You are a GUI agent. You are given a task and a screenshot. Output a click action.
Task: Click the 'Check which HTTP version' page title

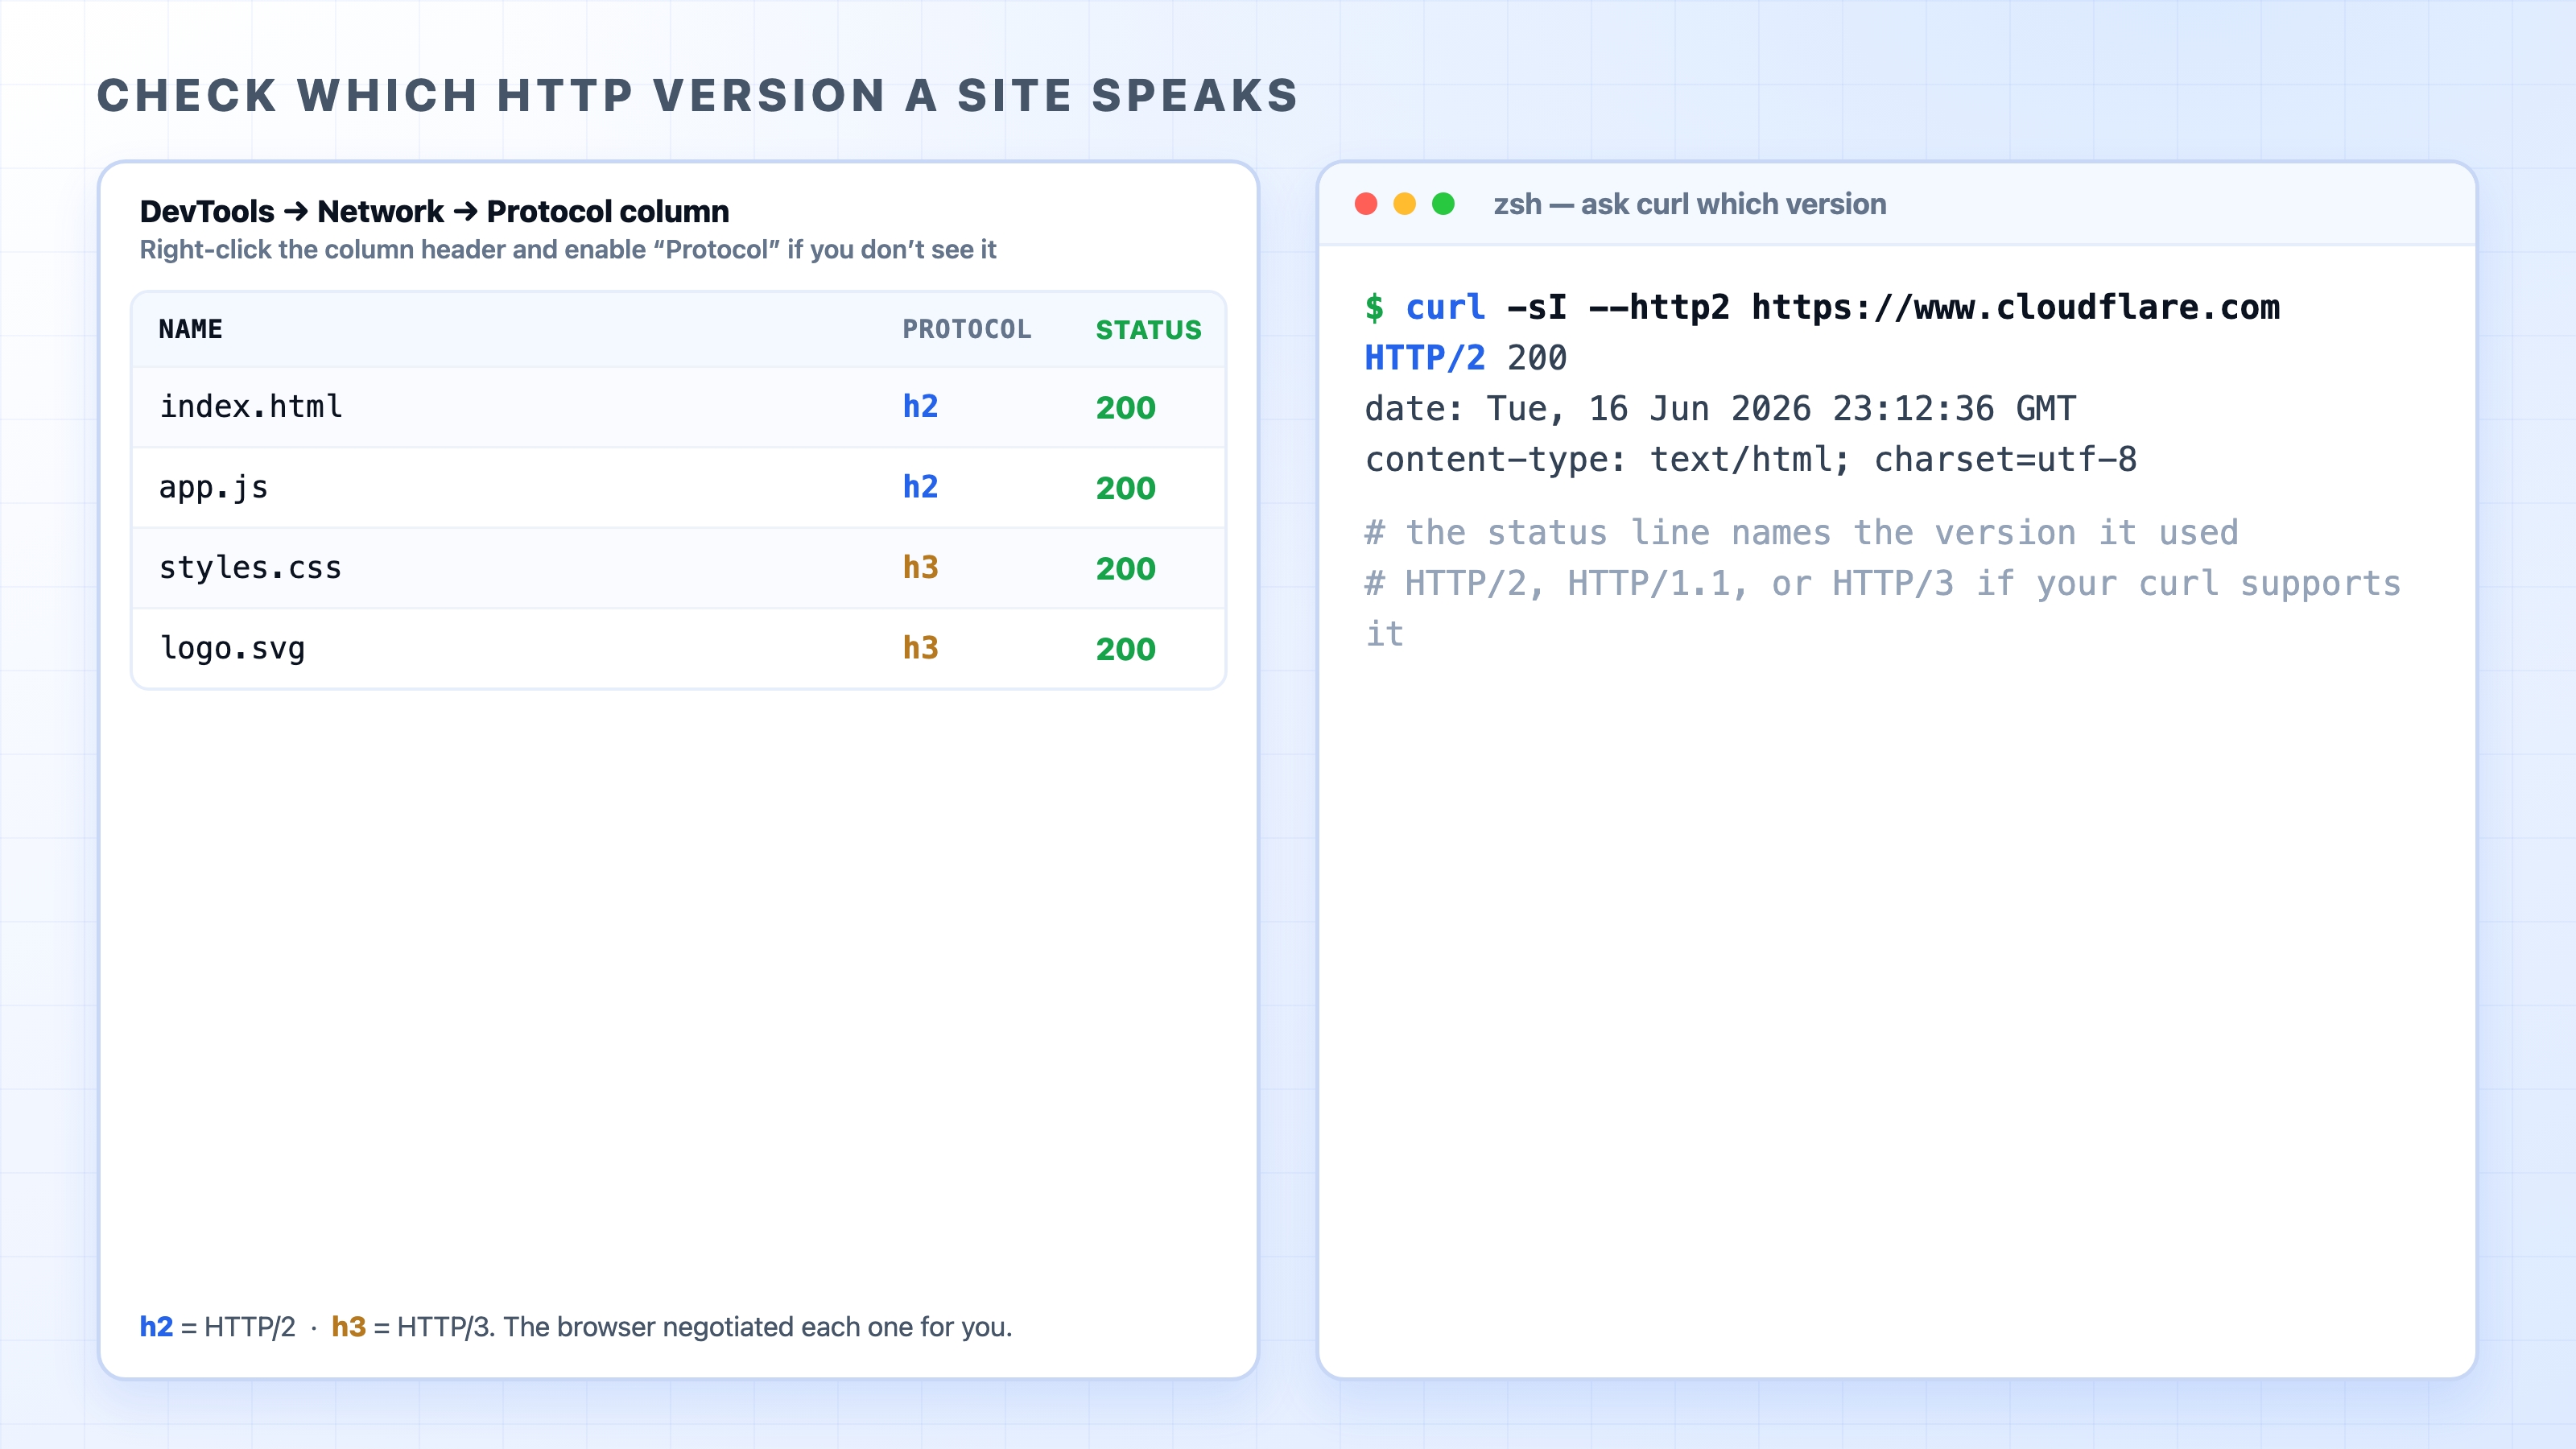(697, 95)
